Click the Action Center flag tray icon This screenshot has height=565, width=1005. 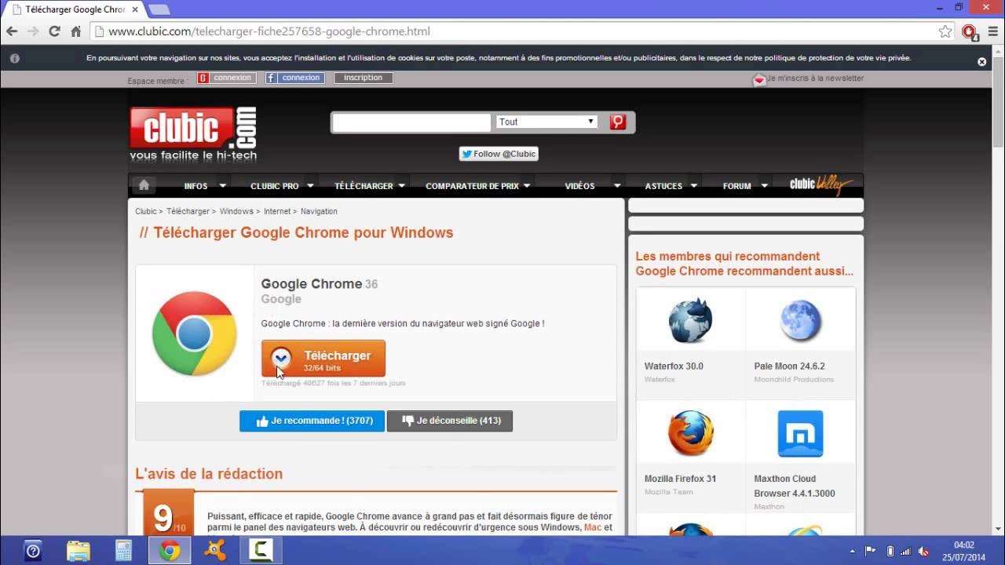coord(870,551)
